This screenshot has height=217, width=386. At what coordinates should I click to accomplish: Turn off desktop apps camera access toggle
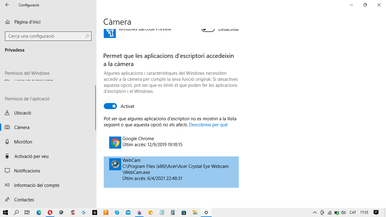point(110,106)
